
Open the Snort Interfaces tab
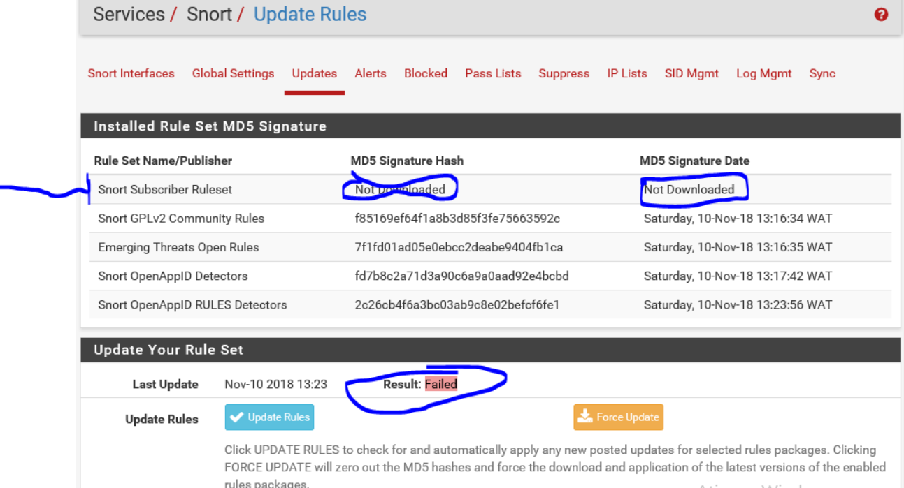[131, 73]
